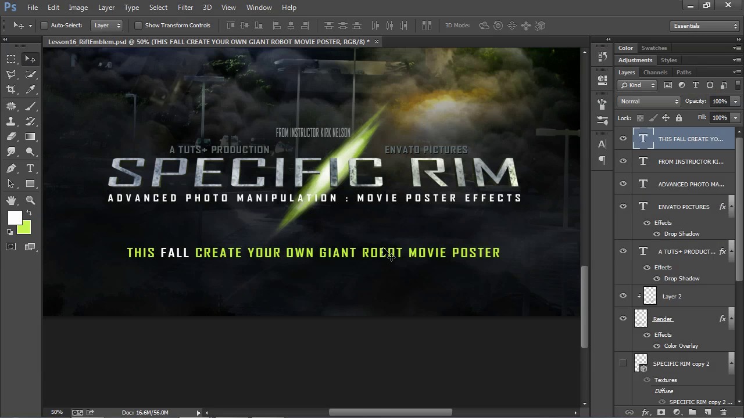Image resolution: width=744 pixels, height=418 pixels.
Task: Enable the Auto-Select checkbox
Action: pos(44,26)
